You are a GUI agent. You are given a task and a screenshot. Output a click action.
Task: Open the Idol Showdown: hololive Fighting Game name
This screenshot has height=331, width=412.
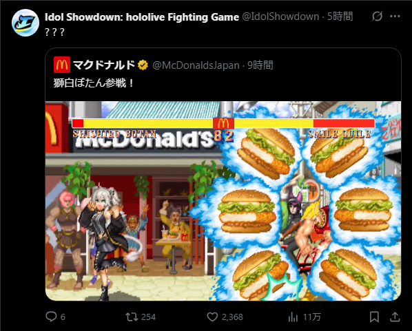pos(142,17)
